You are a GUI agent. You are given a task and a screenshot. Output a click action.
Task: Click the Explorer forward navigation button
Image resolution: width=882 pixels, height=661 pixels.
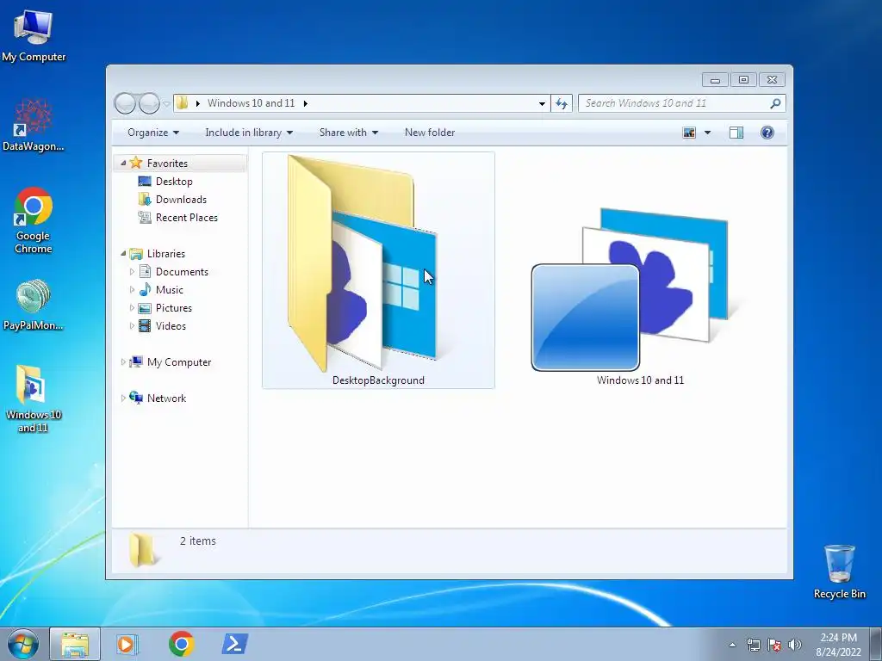tap(149, 103)
